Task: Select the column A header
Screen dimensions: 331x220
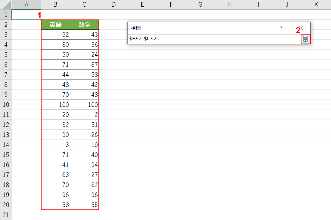Action: [x=26, y=5]
